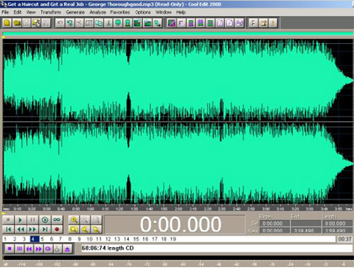Viewport: 354px width, 269px height.
Task: Click the Zoom Out Full icon
Action: (96, 220)
